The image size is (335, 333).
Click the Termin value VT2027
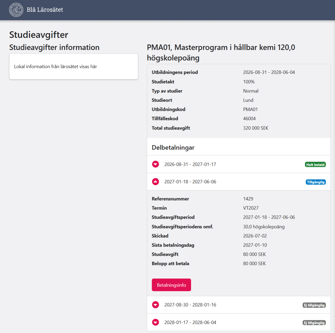coord(251,208)
